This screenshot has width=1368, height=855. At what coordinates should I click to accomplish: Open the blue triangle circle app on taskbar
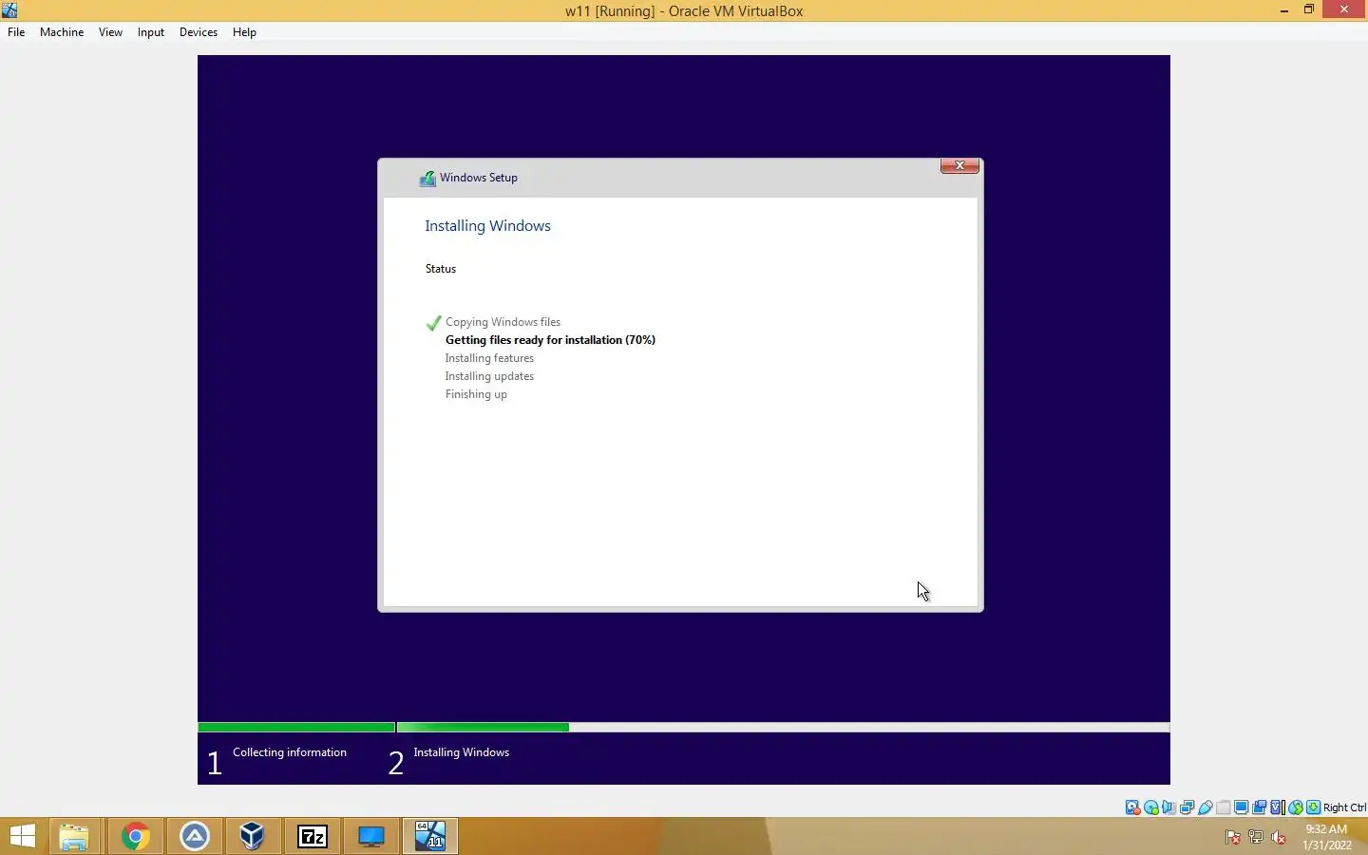click(195, 837)
